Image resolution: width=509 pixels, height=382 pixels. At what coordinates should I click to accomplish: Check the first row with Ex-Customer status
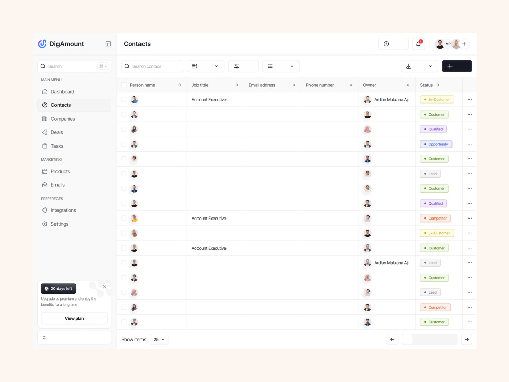pyautogui.click(x=124, y=100)
